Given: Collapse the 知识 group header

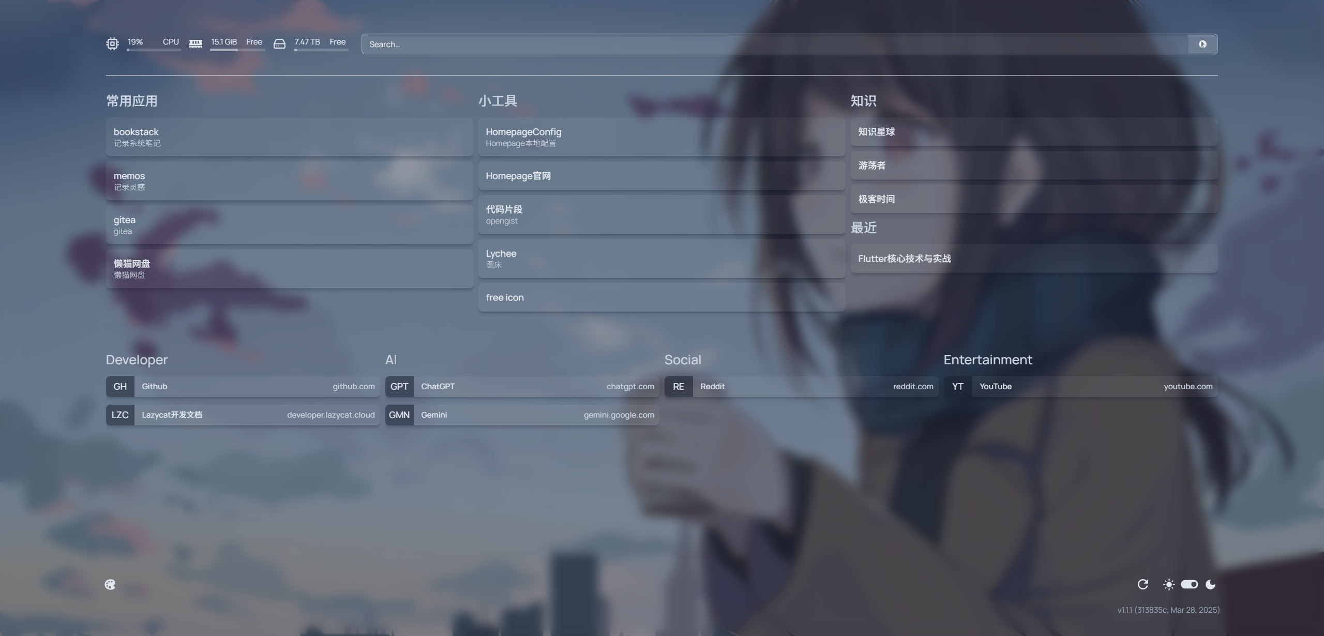Looking at the screenshot, I should 864,101.
